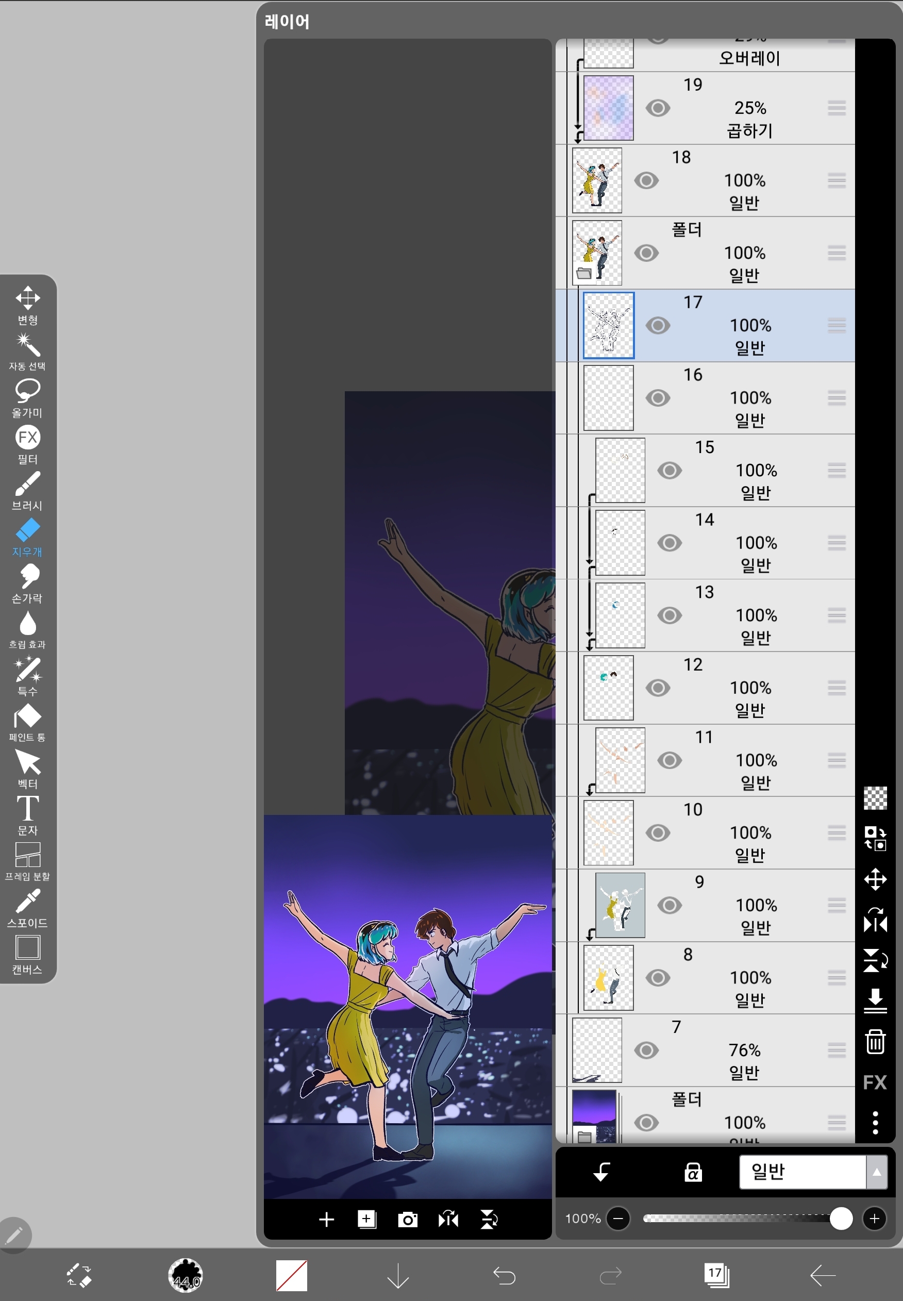Redo the last action
This screenshot has height=1301, width=903.
(x=610, y=1276)
